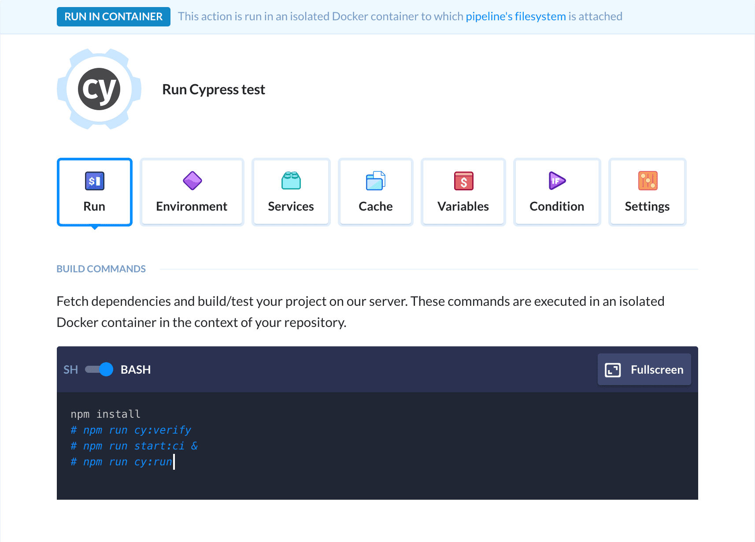Click the Fullscreen expand icon
Viewport: 755px width, 542px height.
[613, 370]
